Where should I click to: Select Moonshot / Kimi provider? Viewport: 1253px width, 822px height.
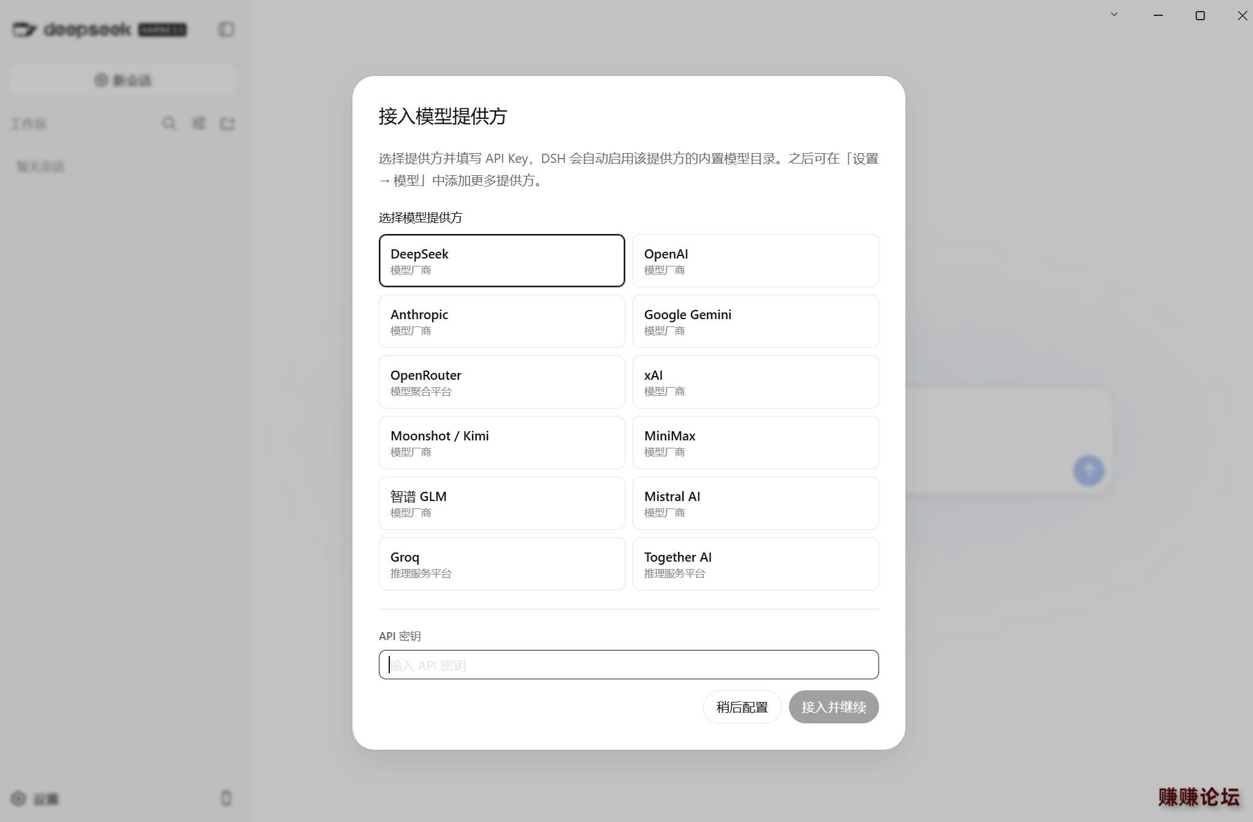[501, 442]
